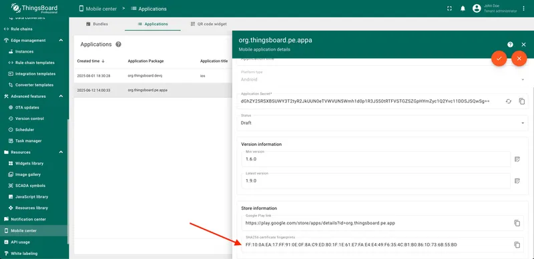The image size is (534, 259).
Task: Switch to Applications tab
Action: click(x=153, y=24)
